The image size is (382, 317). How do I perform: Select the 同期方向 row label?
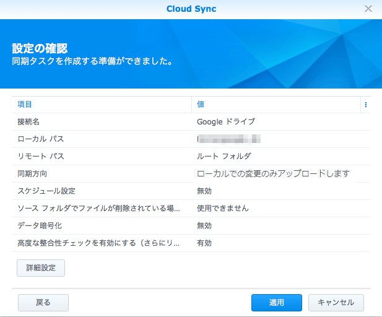[x=32, y=174]
